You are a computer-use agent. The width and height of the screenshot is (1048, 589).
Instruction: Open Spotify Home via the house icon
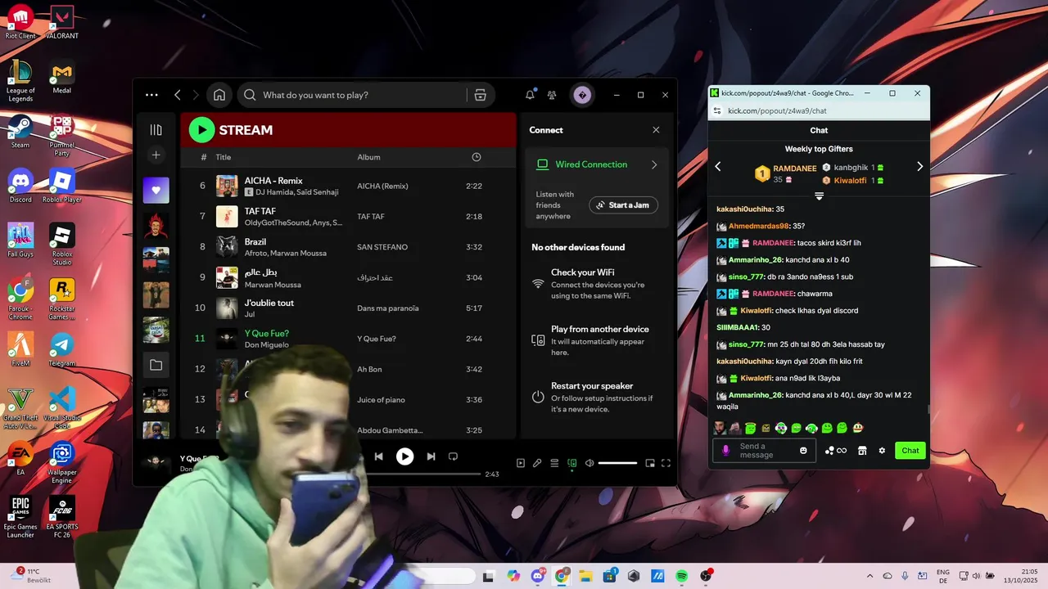(x=219, y=95)
